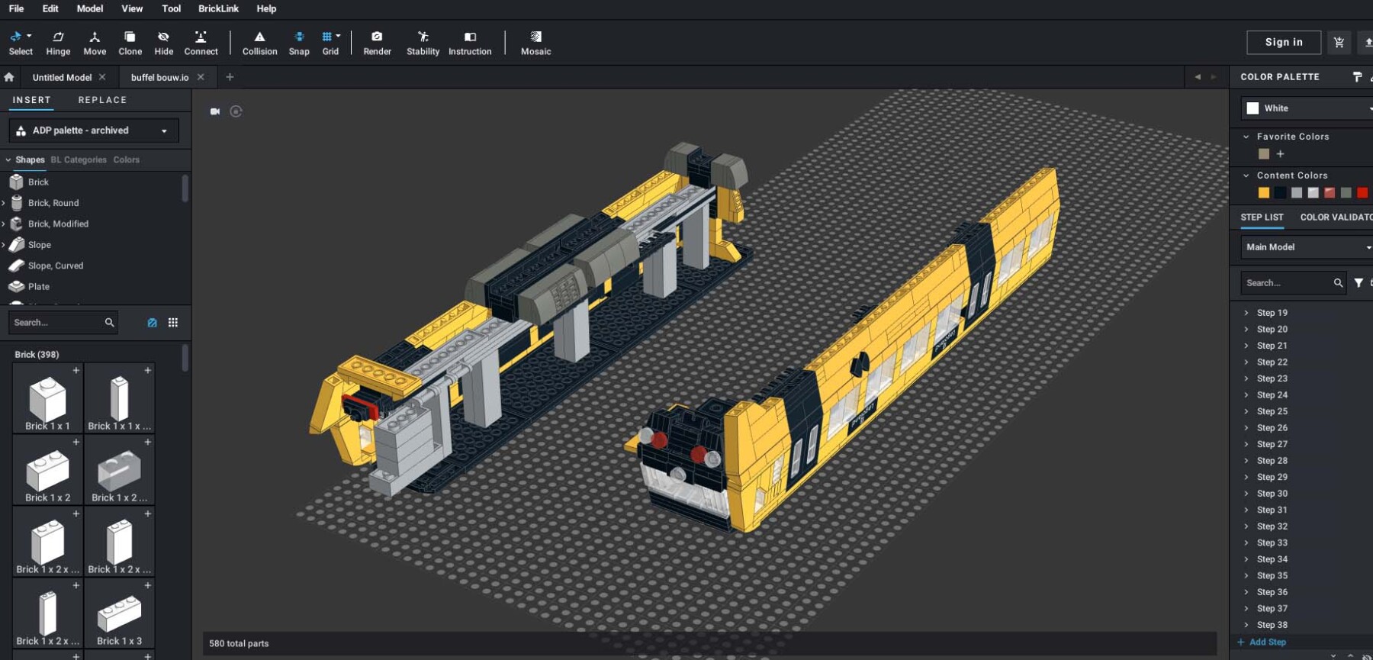Open the Render tool
The width and height of the screenshot is (1373, 660).
(x=377, y=43)
